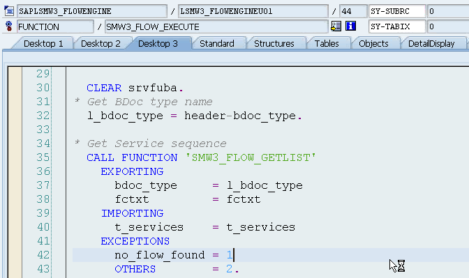The image size is (469, 278).
Task: Click the comment 'Get Service sequence'
Action: pyautogui.click(x=157, y=144)
